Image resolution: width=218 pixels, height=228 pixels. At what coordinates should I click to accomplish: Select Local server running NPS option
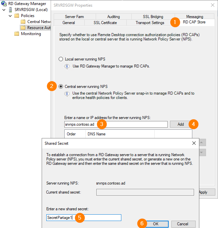pos(61,59)
